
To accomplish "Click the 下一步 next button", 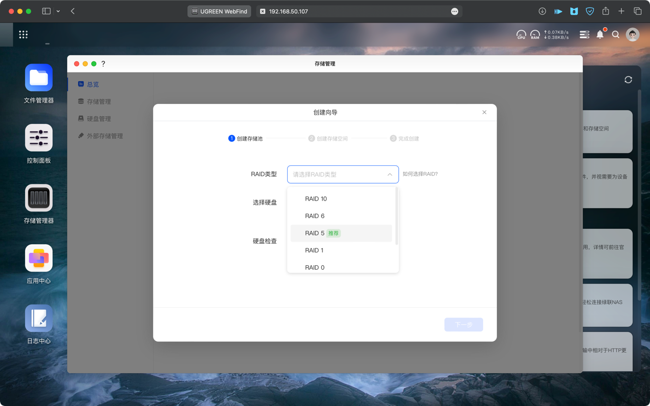I will pos(463,325).
